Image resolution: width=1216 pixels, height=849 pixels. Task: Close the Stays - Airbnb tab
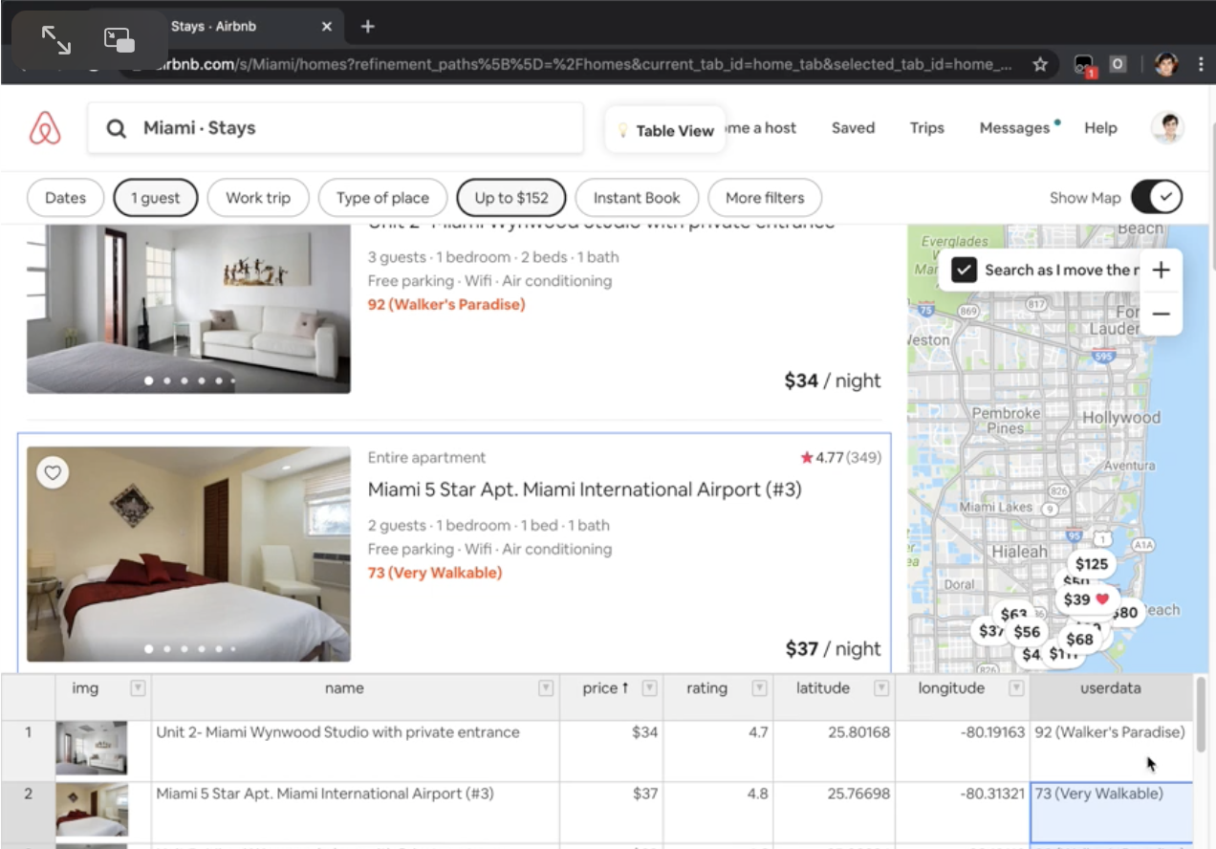tap(326, 27)
